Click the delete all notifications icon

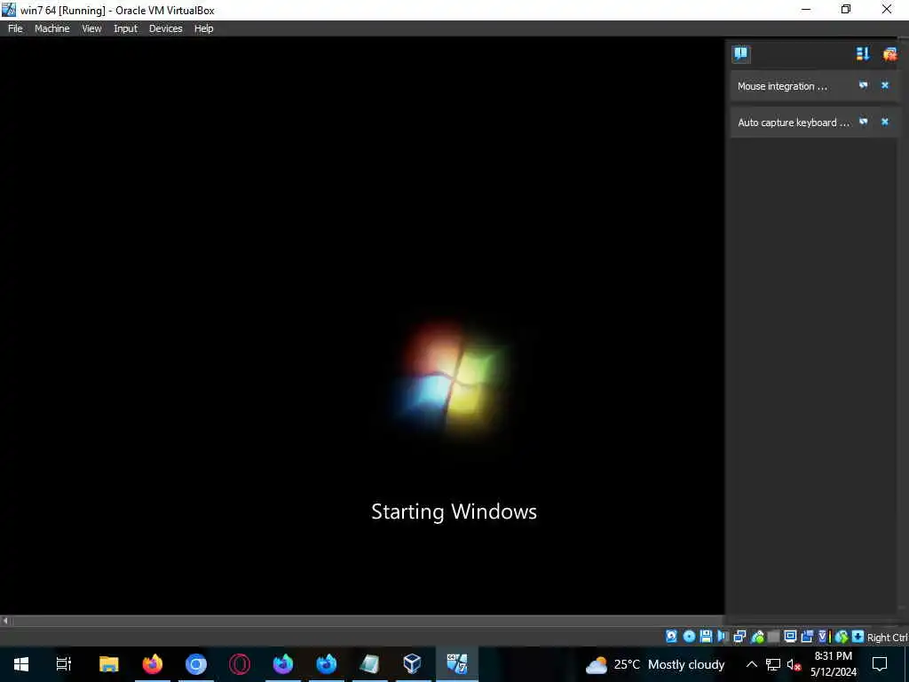pos(889,54)
